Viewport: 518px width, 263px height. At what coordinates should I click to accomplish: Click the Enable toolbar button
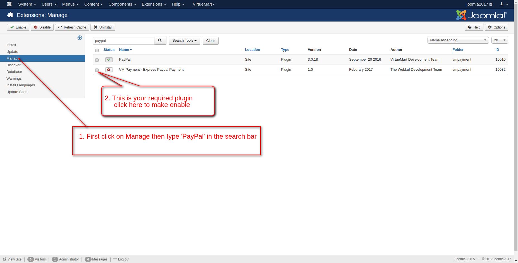tap(18, 27)
